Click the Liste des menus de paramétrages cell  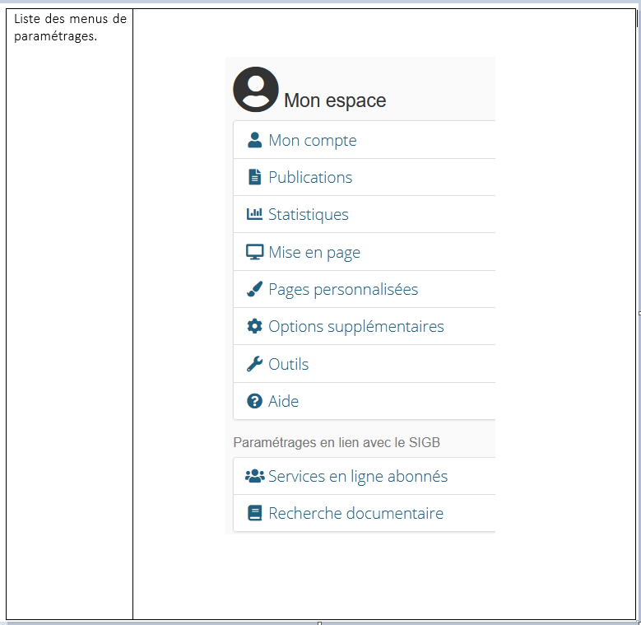70,27
